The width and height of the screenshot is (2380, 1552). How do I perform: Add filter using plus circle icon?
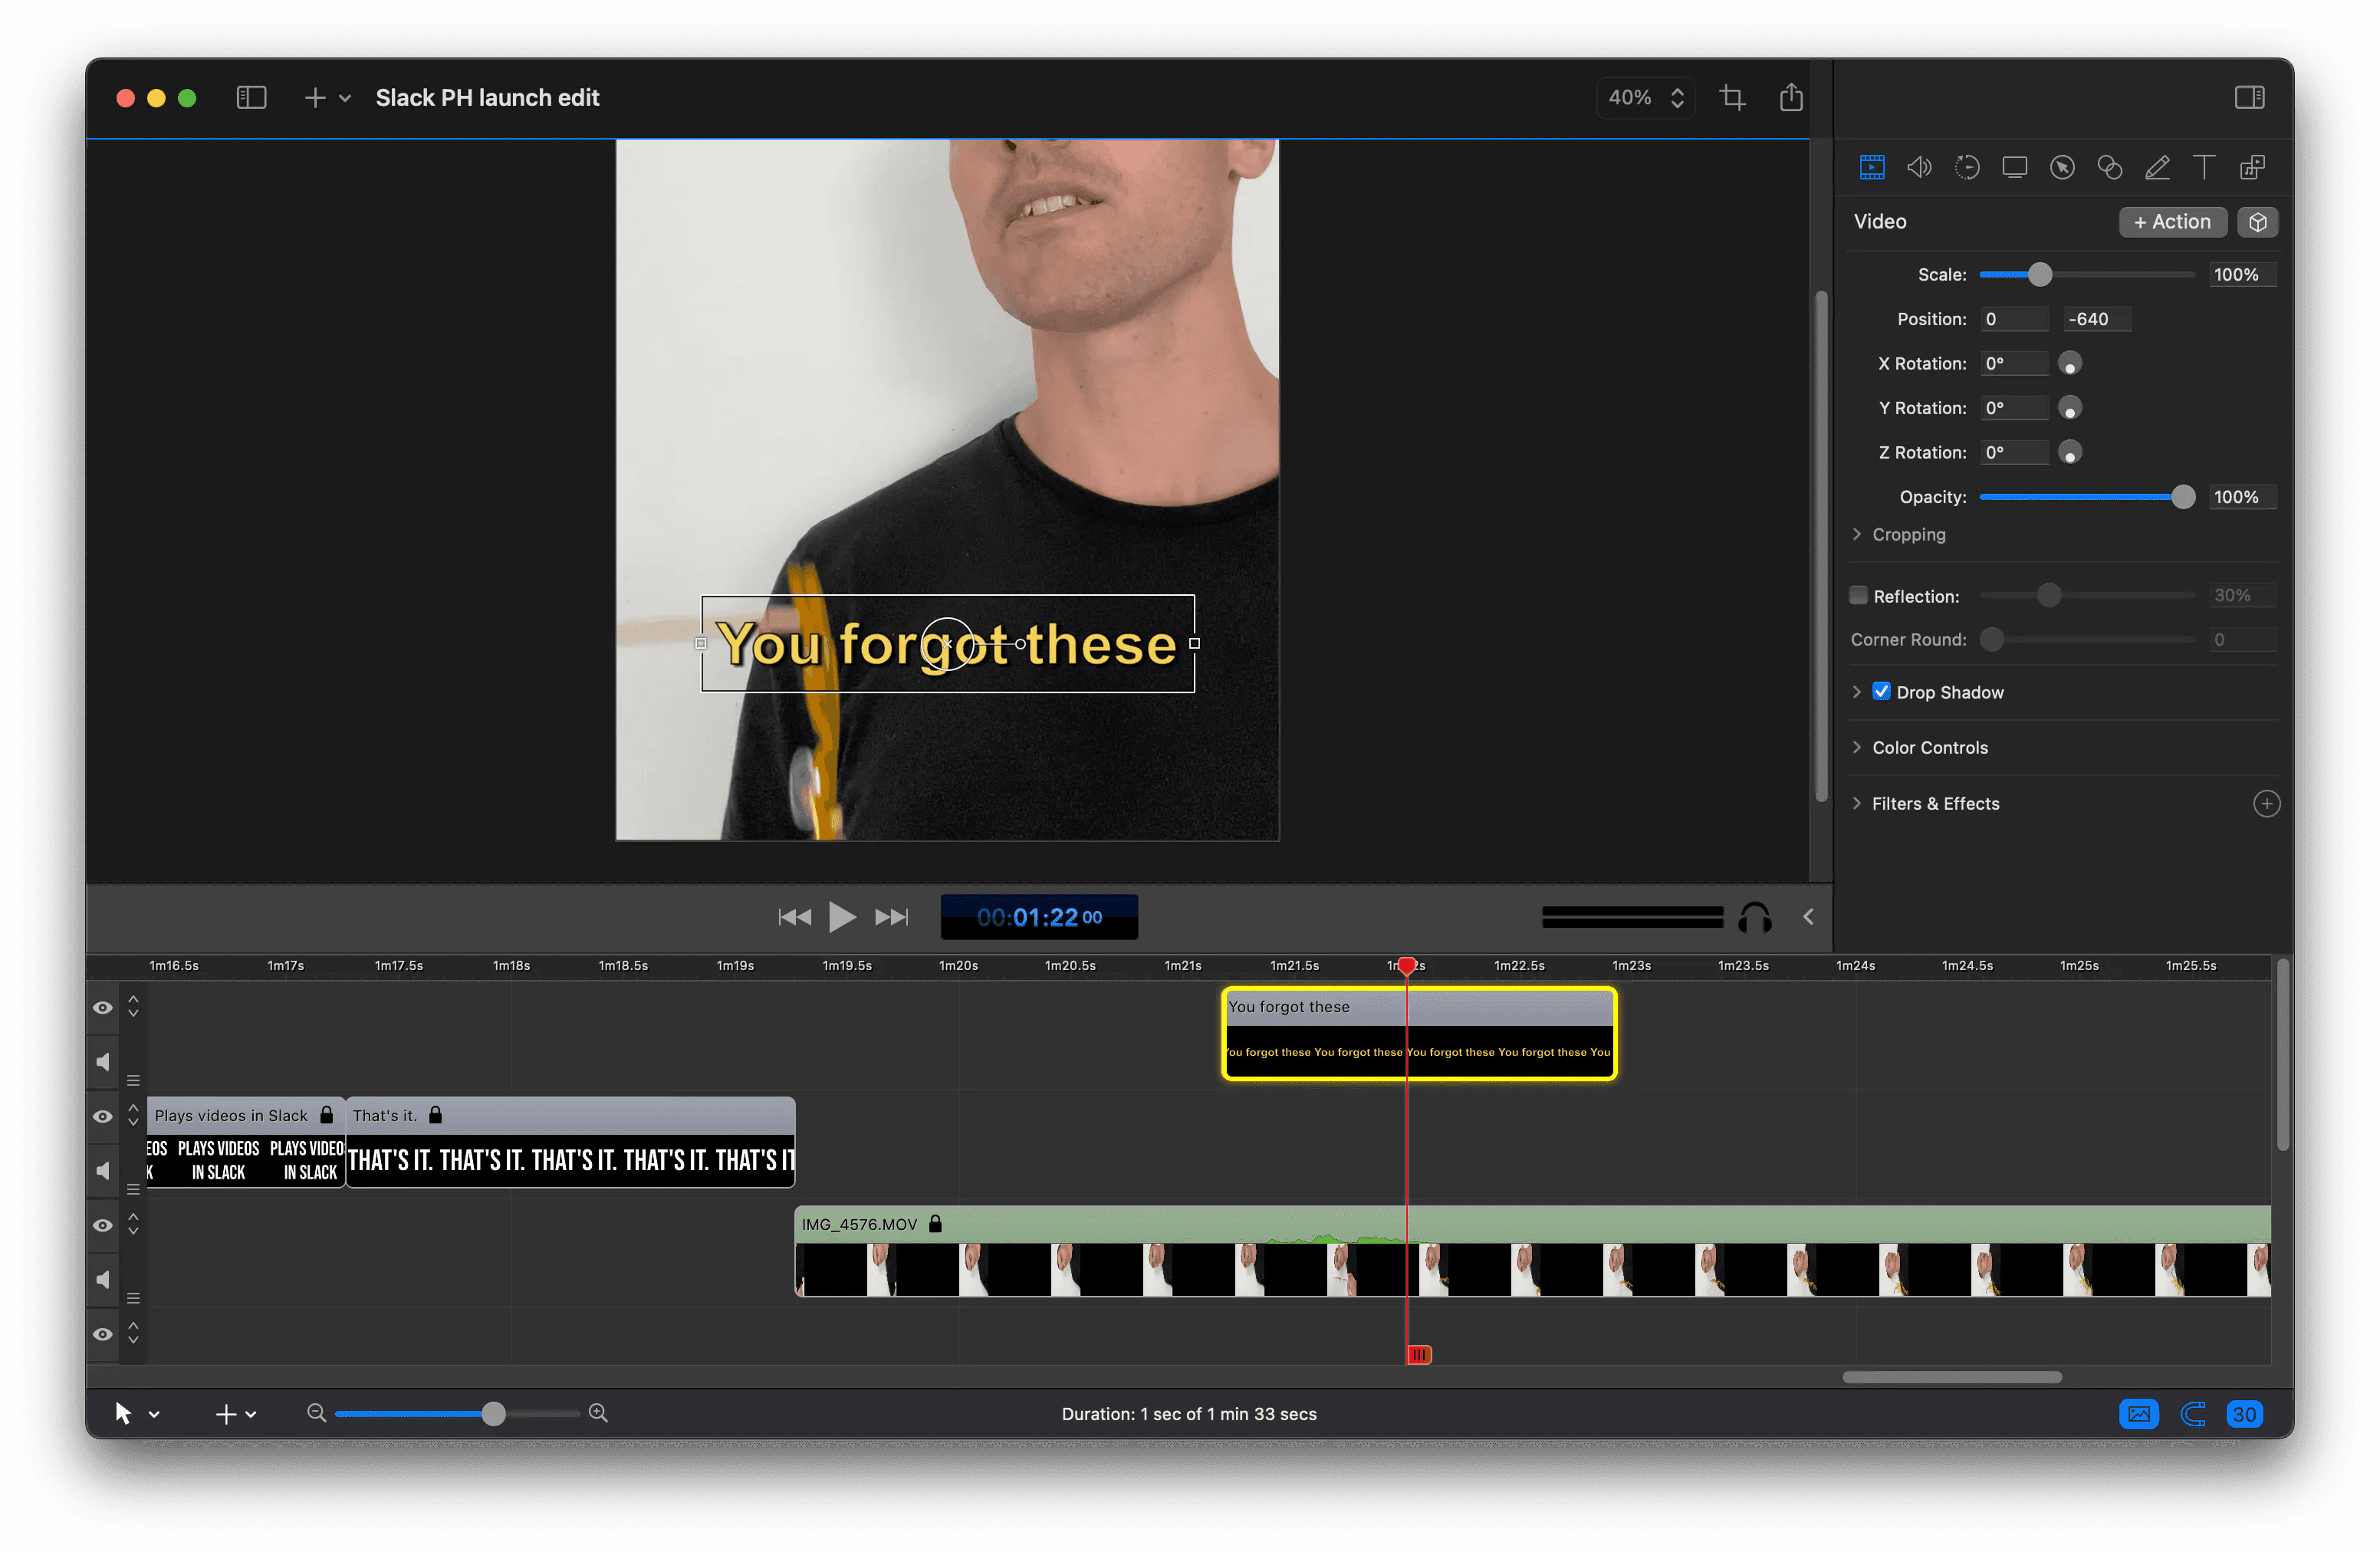2266,803
